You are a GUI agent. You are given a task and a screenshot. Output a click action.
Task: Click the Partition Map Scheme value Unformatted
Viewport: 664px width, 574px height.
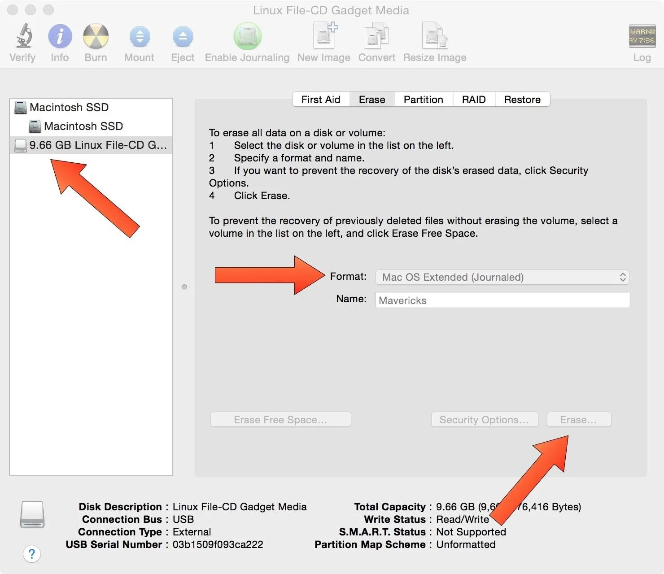pyautogui.click(x=466, y=544)
